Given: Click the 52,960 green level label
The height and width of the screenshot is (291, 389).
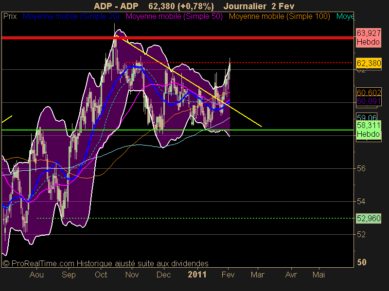Looking at the screenshot, I should coord(369,218).
